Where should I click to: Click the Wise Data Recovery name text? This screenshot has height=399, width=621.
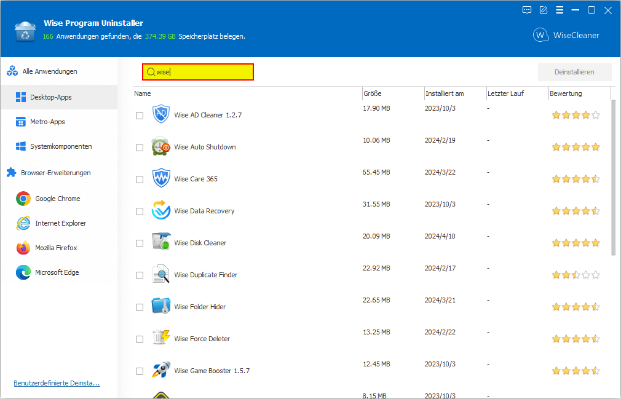click(x=204, y=211)
